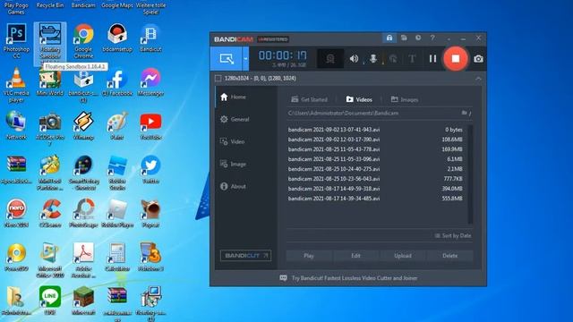The width and height of the screenshot is (573, 322).
Task: Open Facebook desktop icon
Action: click(x=117, y=81)
